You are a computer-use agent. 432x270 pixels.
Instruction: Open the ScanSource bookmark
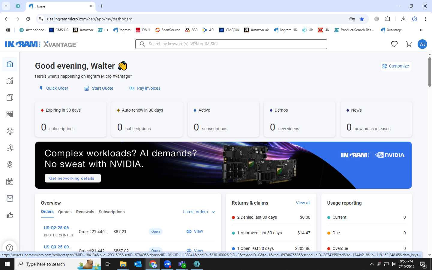[168, 30]
